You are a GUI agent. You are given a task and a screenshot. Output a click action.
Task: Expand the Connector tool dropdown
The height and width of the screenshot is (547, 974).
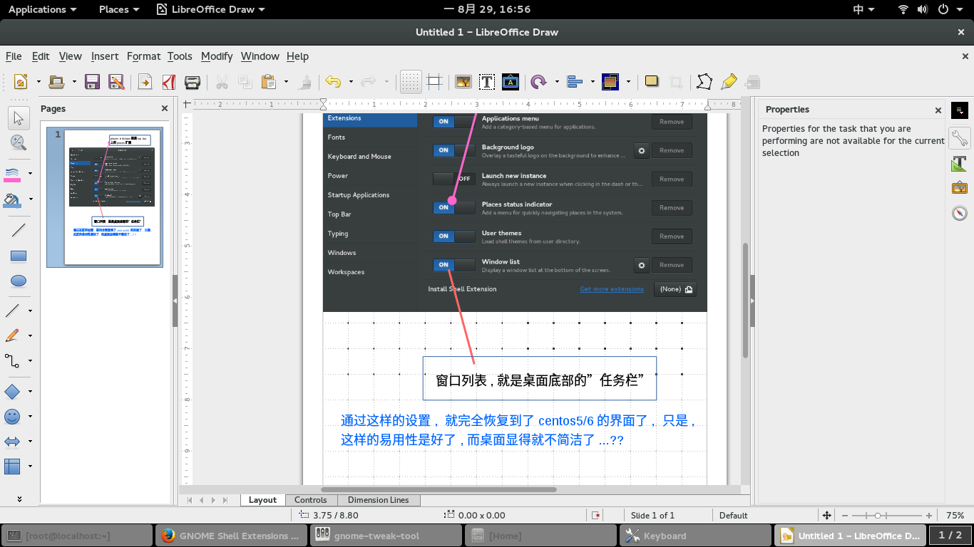30,361
